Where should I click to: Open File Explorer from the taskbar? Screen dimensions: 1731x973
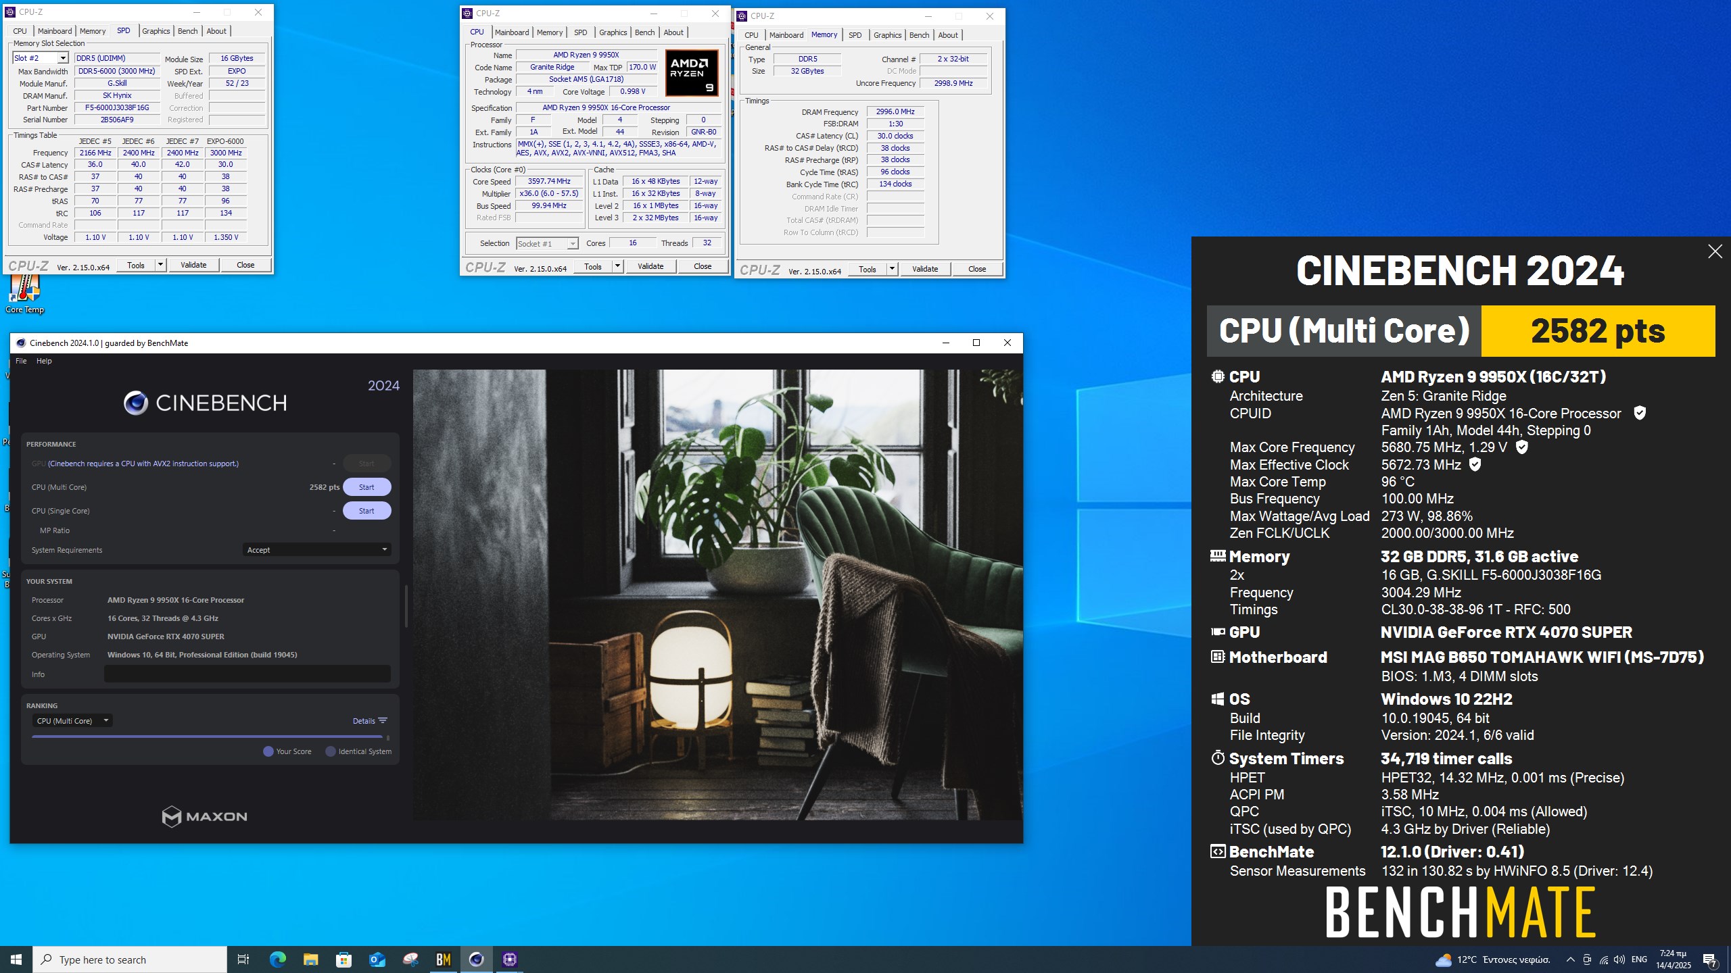pos(310,959)
